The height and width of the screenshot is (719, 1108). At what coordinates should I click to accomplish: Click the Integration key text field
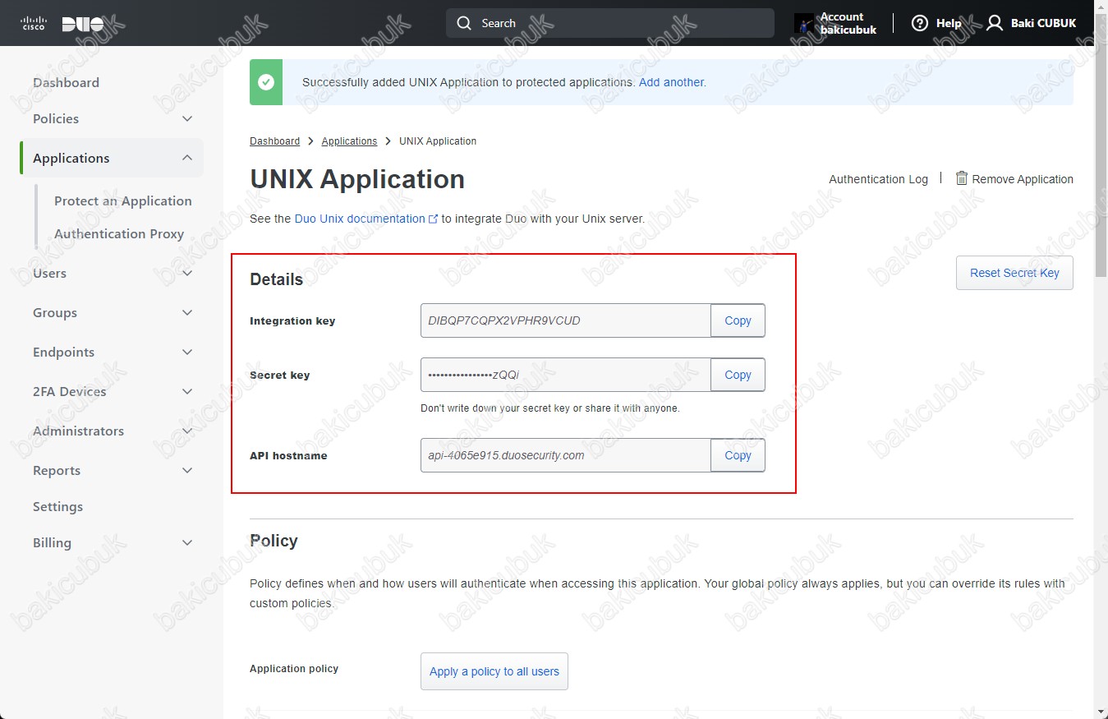pyautogui.click(x=565, y=320)
